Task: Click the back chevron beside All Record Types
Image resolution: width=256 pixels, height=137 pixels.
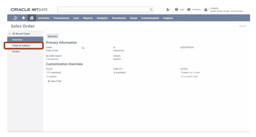Action: pyautogui.click(x=9, y=34)
